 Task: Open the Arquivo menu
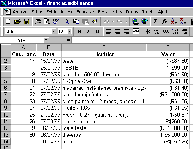pyautogui.click(x=20, y=12)
